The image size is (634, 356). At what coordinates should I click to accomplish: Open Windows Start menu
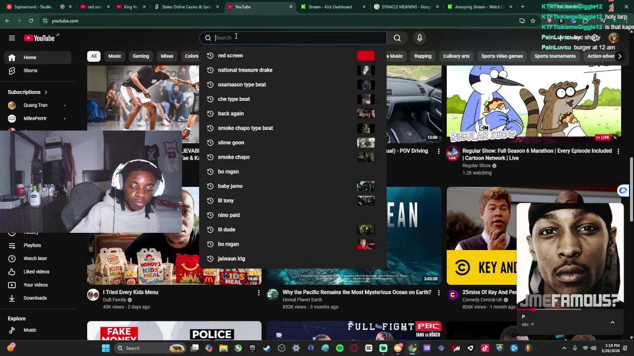point(106,348)
